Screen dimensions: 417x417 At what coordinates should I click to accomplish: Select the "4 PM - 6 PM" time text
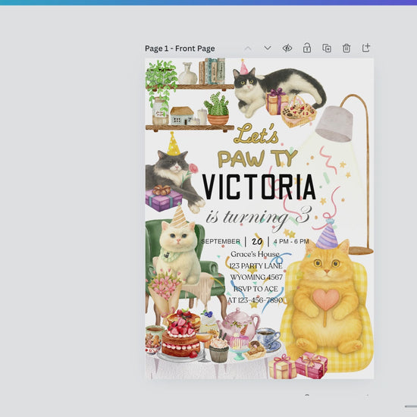coord(291,241)
